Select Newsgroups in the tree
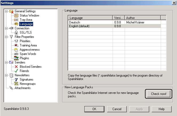The width and height of the screenshot is (177, 116). [x=28, y=84]
